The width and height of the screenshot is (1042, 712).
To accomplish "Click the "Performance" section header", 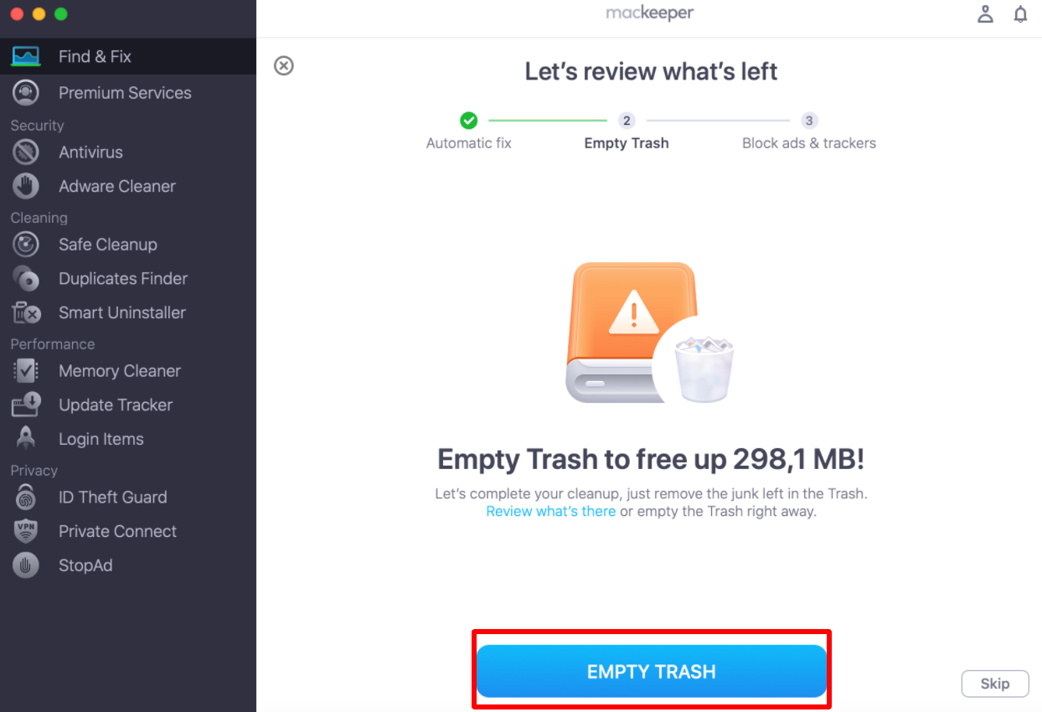I will pos(52,344).
